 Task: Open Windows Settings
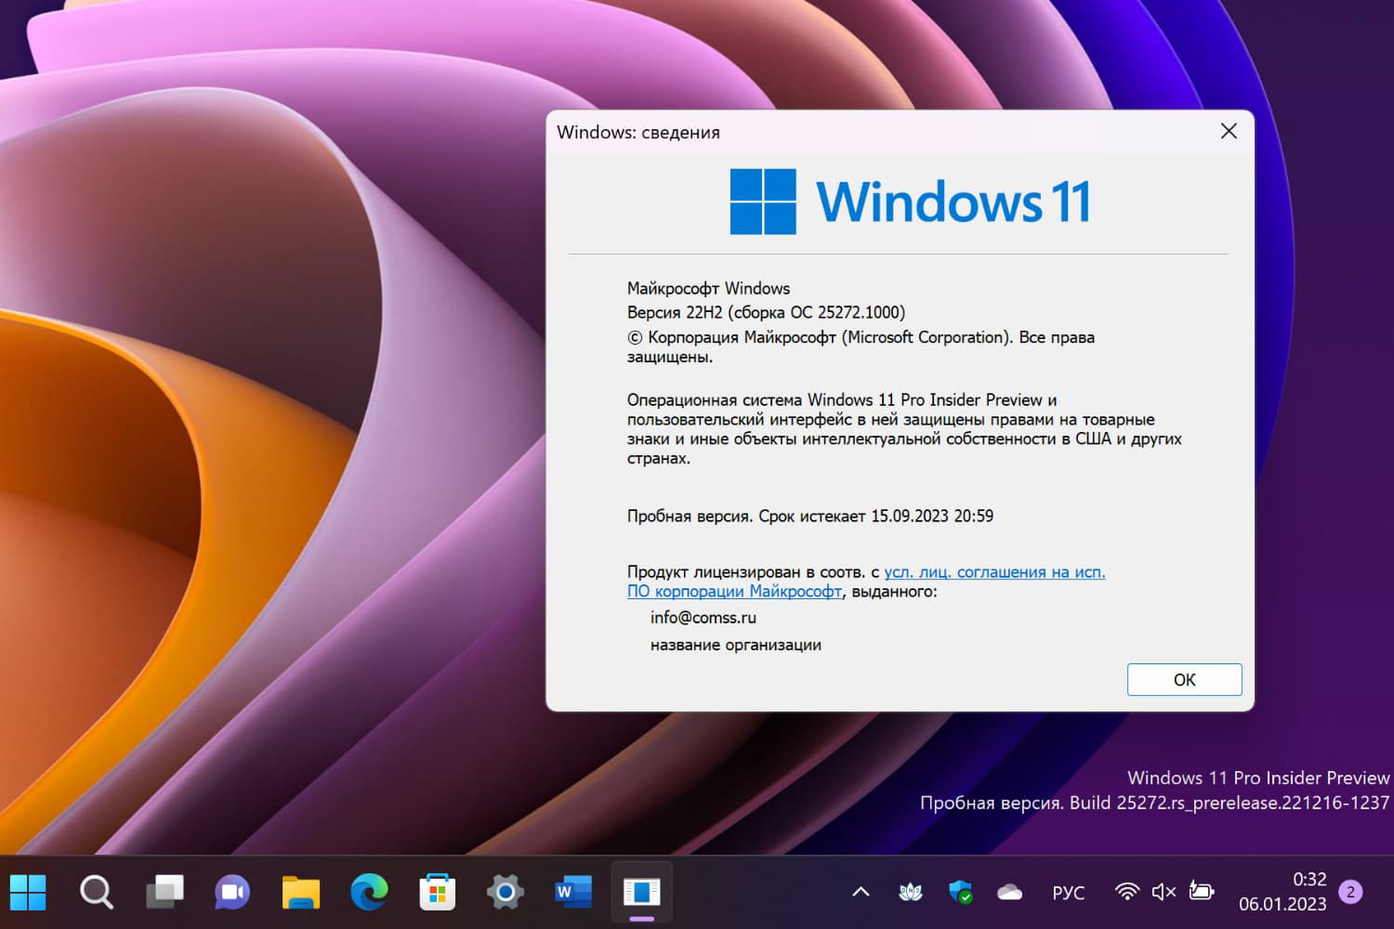coord(504,892)
